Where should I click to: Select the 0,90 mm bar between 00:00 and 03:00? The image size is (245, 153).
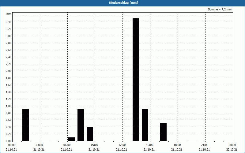pos(25,125)
